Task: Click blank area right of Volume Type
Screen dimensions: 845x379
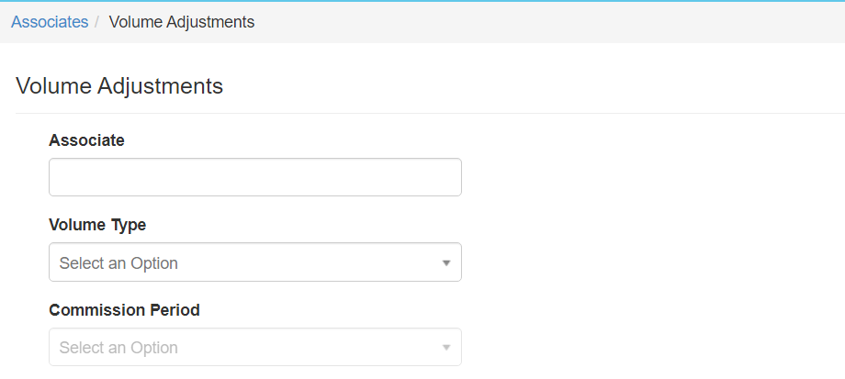Action: pos(643,262)
